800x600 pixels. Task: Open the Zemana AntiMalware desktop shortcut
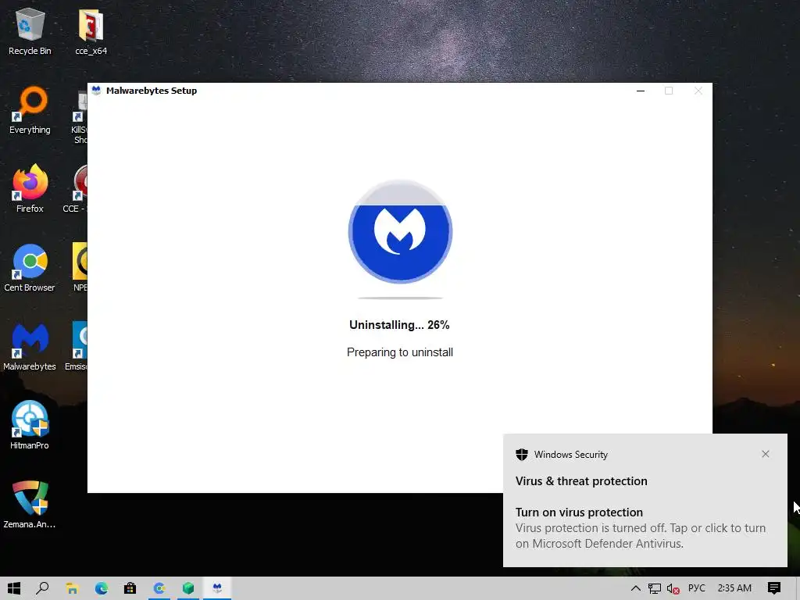coord(30,505)
